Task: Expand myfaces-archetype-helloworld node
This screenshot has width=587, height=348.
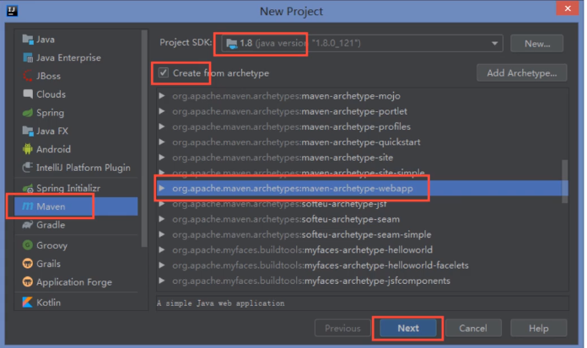Action: point(162,249)
